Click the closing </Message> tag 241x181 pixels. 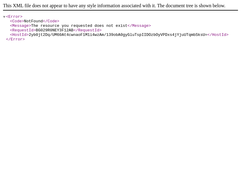pos(139,26)
